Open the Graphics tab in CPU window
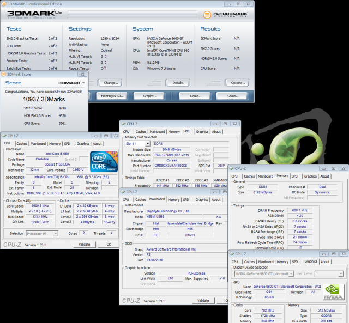Screen dimensions: 349x323 [83, 144]
